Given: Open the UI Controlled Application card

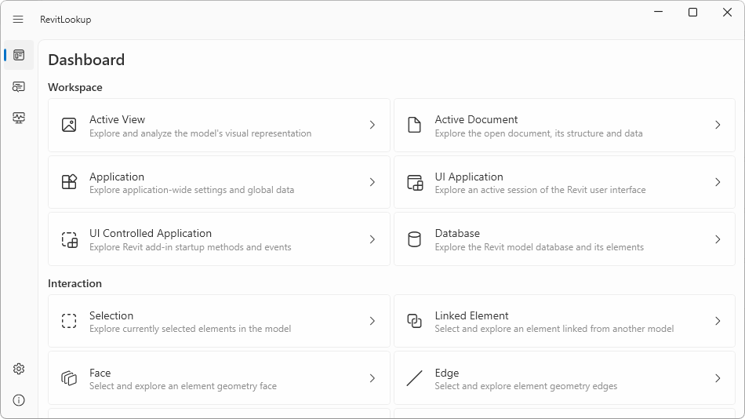Looking at the screenshot, I should coord(219,239).
